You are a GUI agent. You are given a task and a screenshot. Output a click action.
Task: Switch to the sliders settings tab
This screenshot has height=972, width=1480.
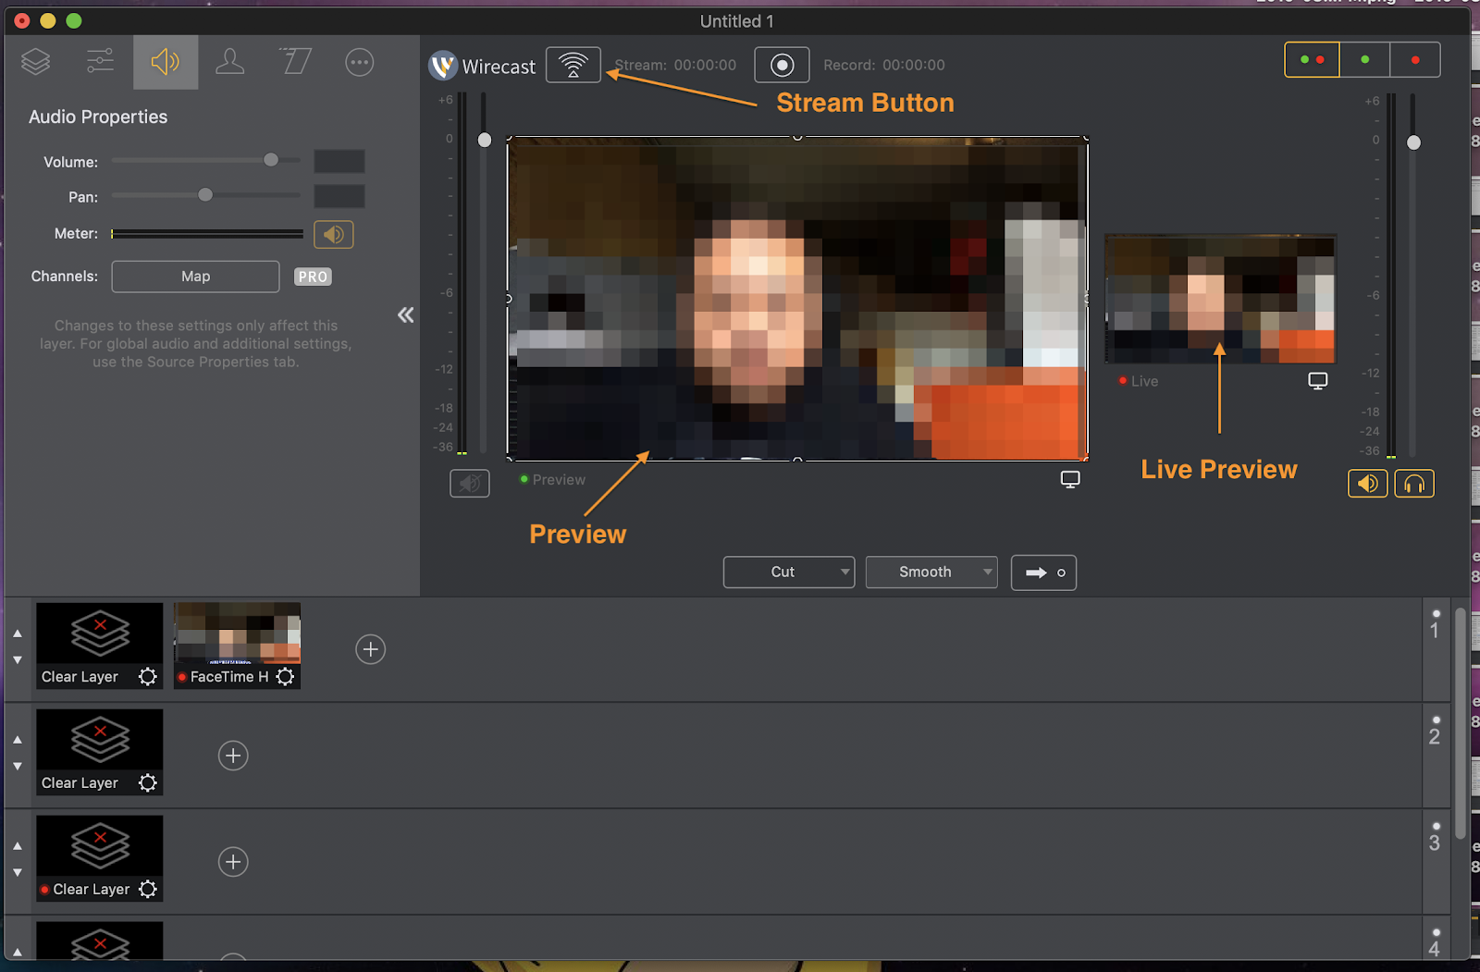pyautogui.click(x=100, y=62)
